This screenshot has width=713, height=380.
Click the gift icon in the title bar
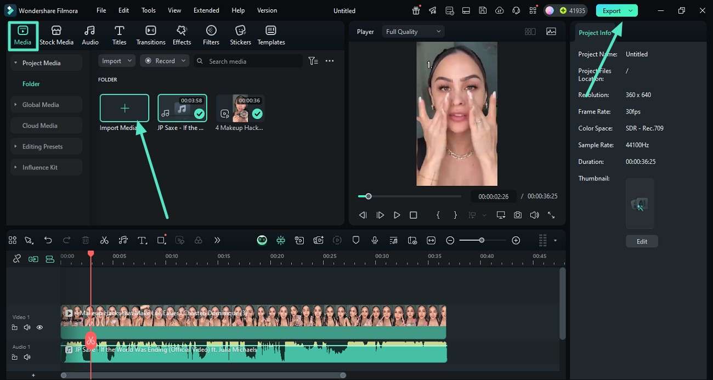pos(416,10)
